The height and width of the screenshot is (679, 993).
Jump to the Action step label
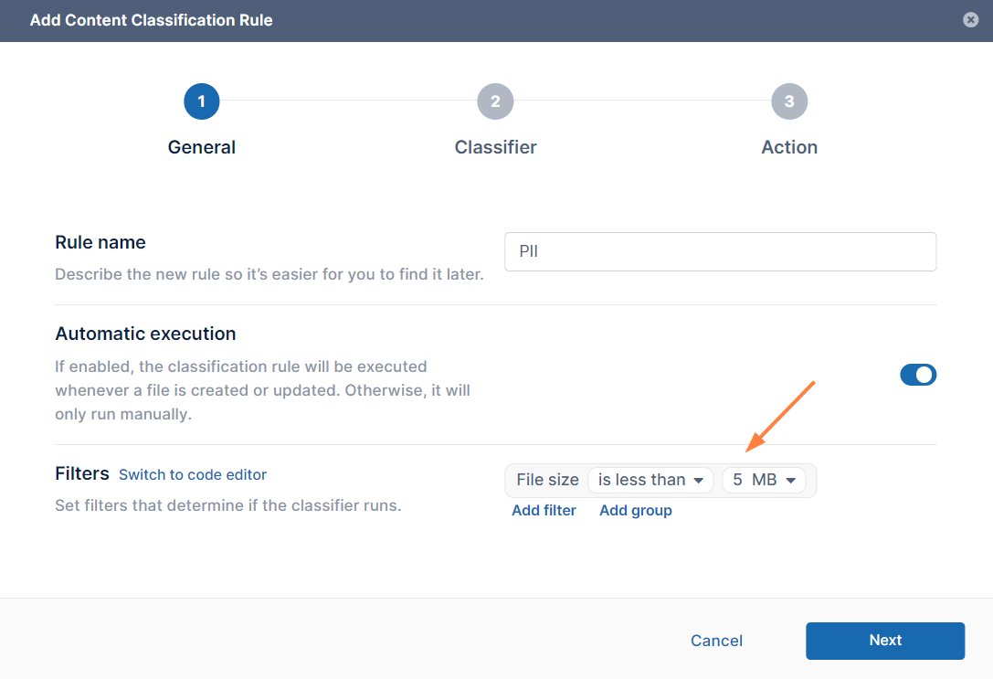pyautogui.click(x=789, y=147)
